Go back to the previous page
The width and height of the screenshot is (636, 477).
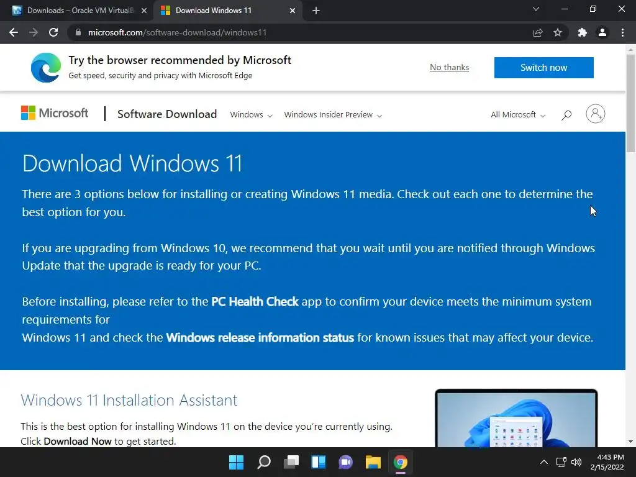[x=14, y=32]
